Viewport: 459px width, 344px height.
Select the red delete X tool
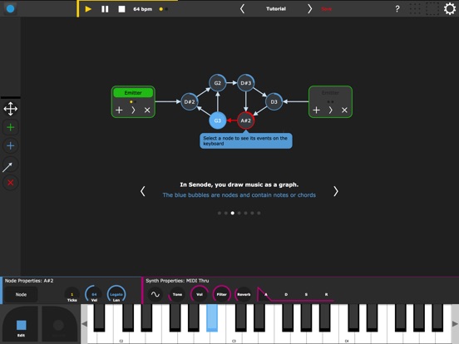point(11,183)
